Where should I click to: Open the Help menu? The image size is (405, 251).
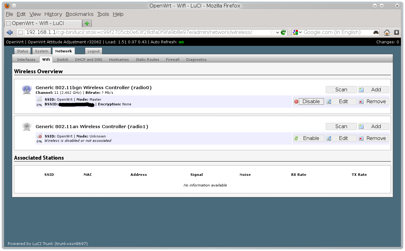118,14
